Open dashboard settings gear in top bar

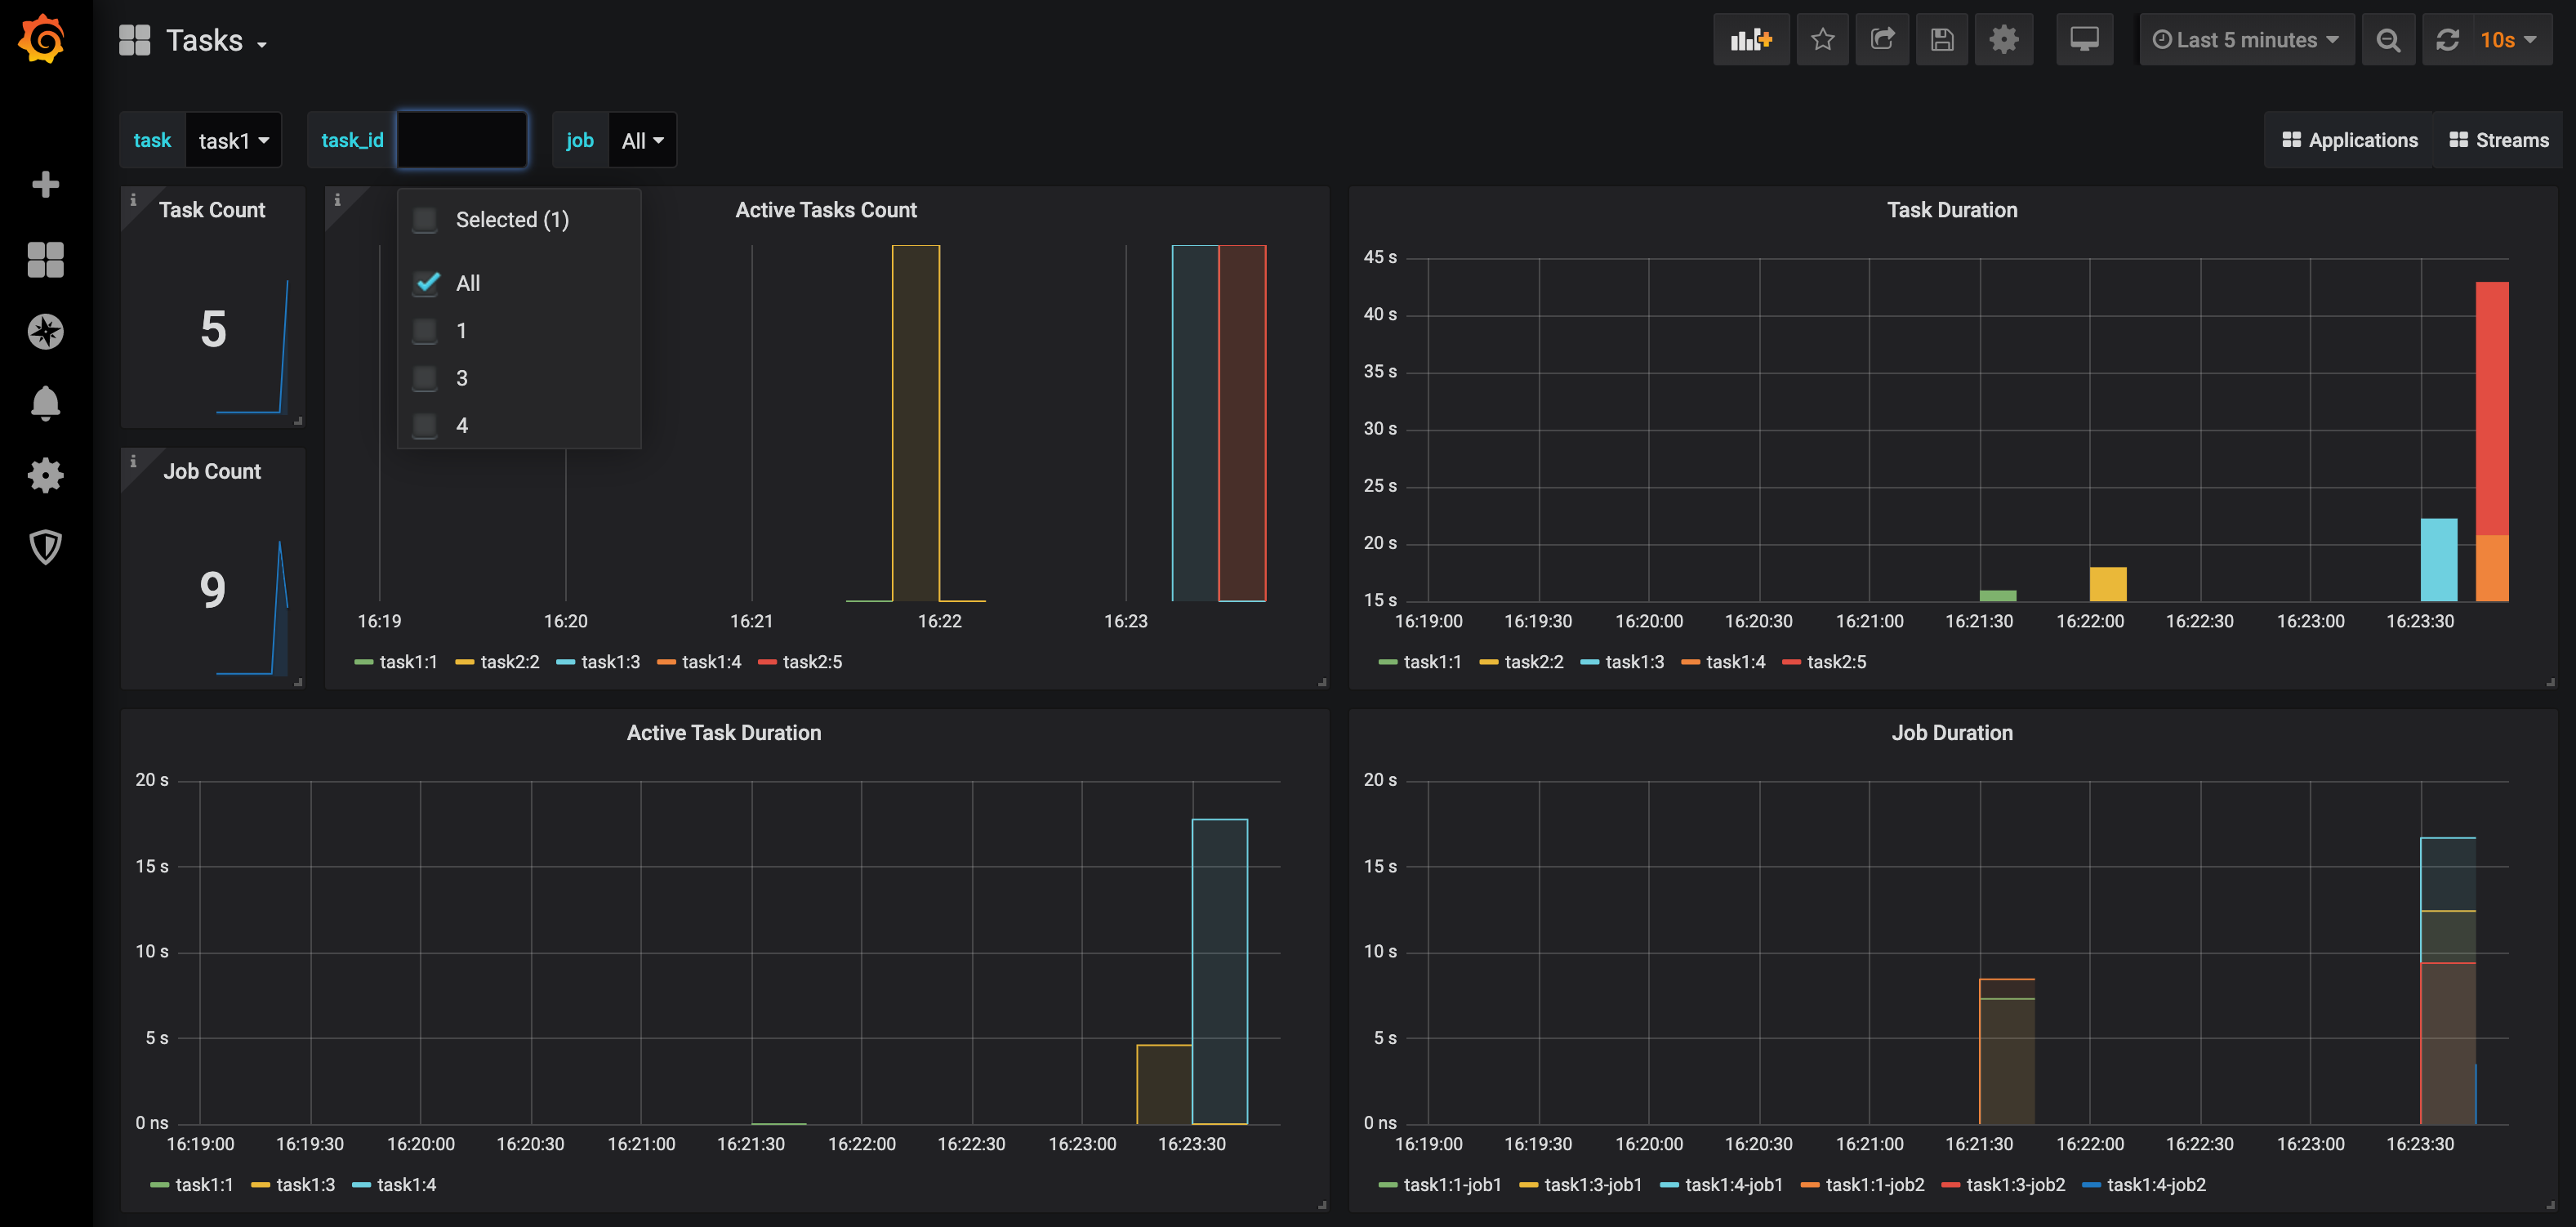pyautogui.click(x=2003, y=40)
